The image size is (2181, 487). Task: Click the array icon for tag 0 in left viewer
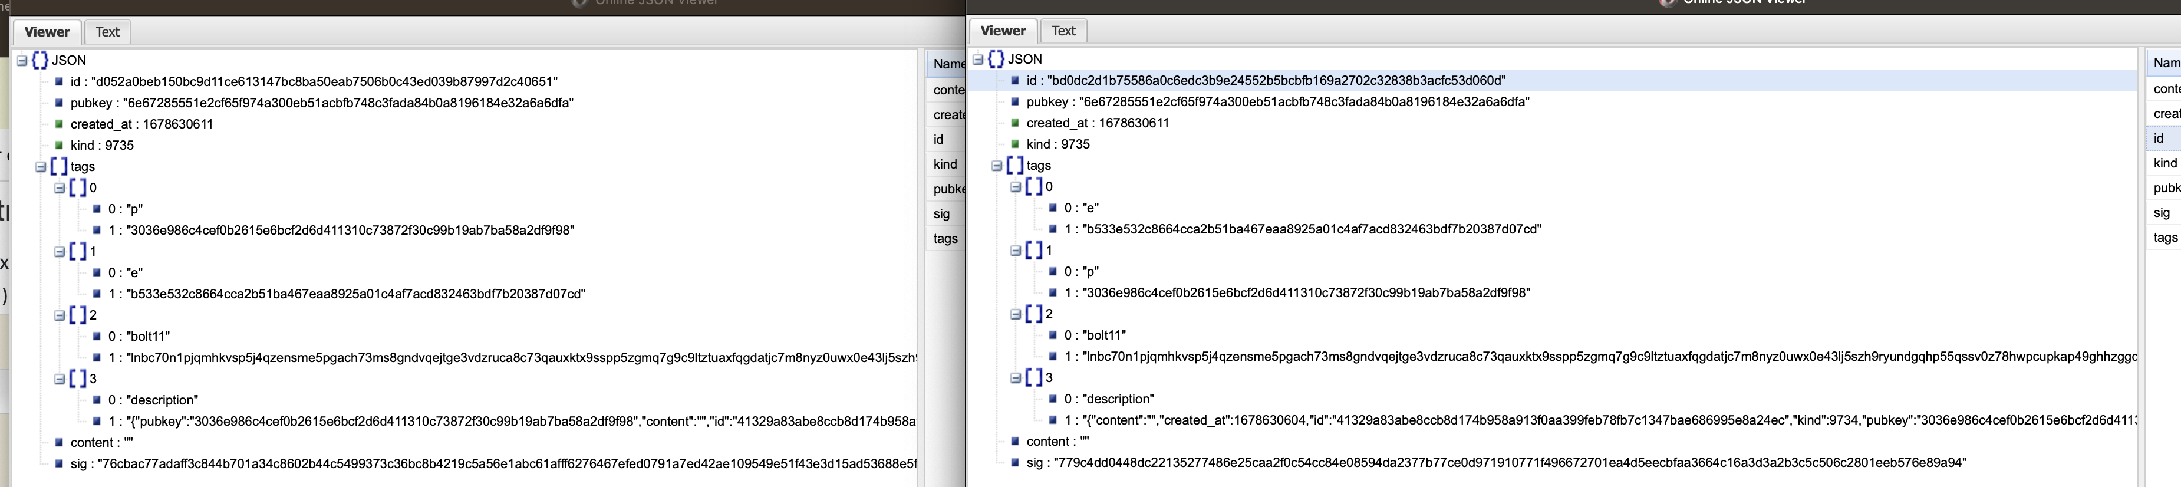[77, 187]
